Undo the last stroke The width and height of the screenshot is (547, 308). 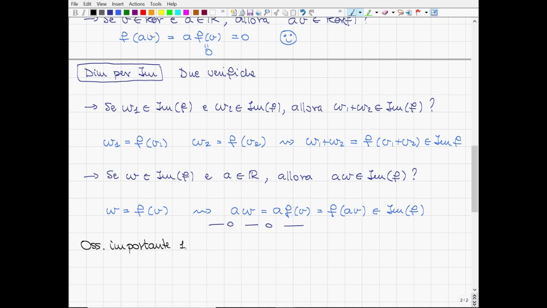tap(303, 12)
